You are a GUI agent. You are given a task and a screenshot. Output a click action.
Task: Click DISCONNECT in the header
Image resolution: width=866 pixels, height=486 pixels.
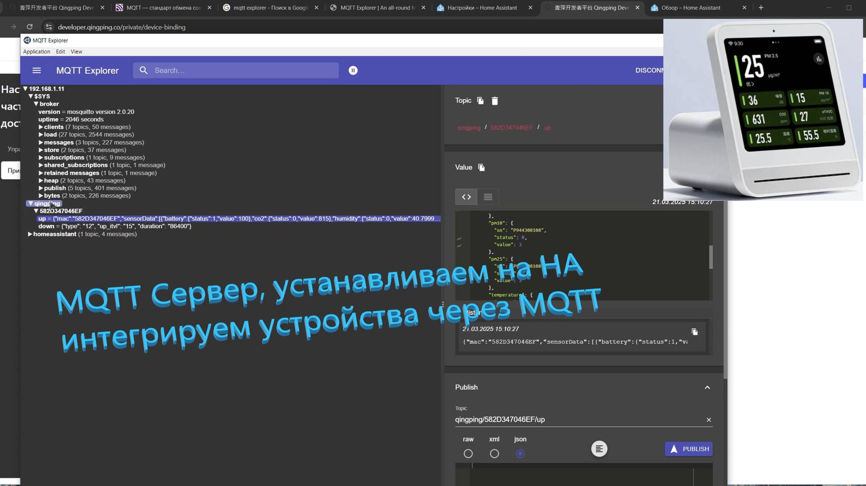650,70
